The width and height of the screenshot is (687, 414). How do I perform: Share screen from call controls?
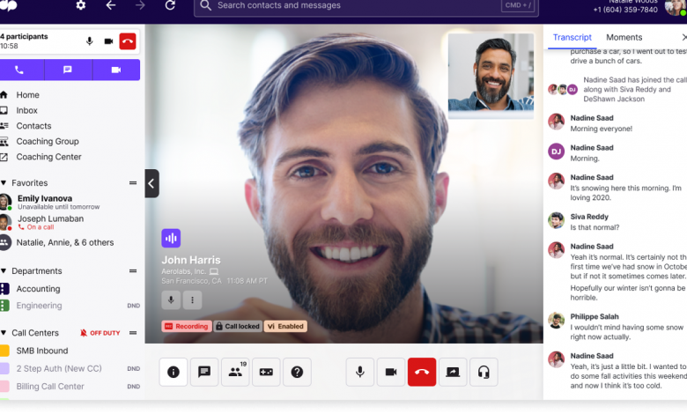453,372
